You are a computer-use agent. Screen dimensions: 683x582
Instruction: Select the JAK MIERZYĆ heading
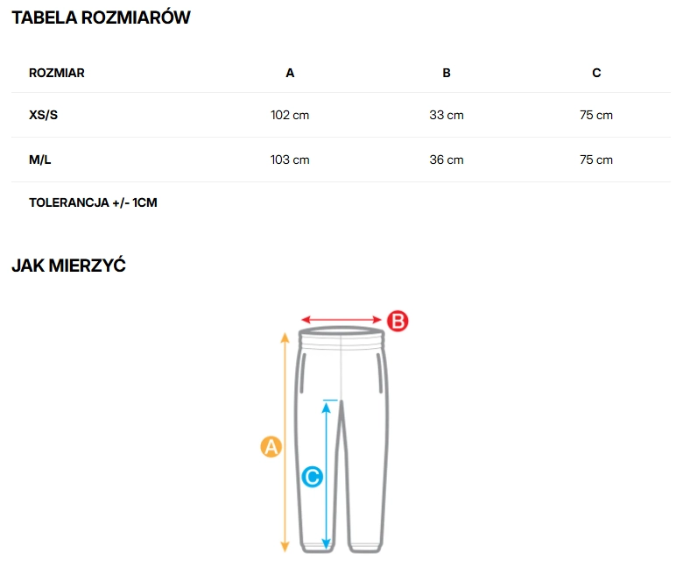(x=68, y=266)
